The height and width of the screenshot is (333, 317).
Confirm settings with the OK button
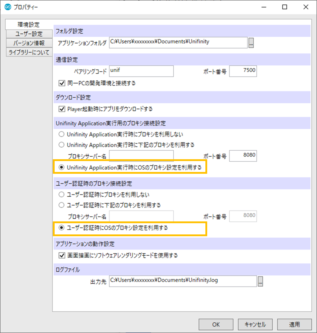click(216, 324)
